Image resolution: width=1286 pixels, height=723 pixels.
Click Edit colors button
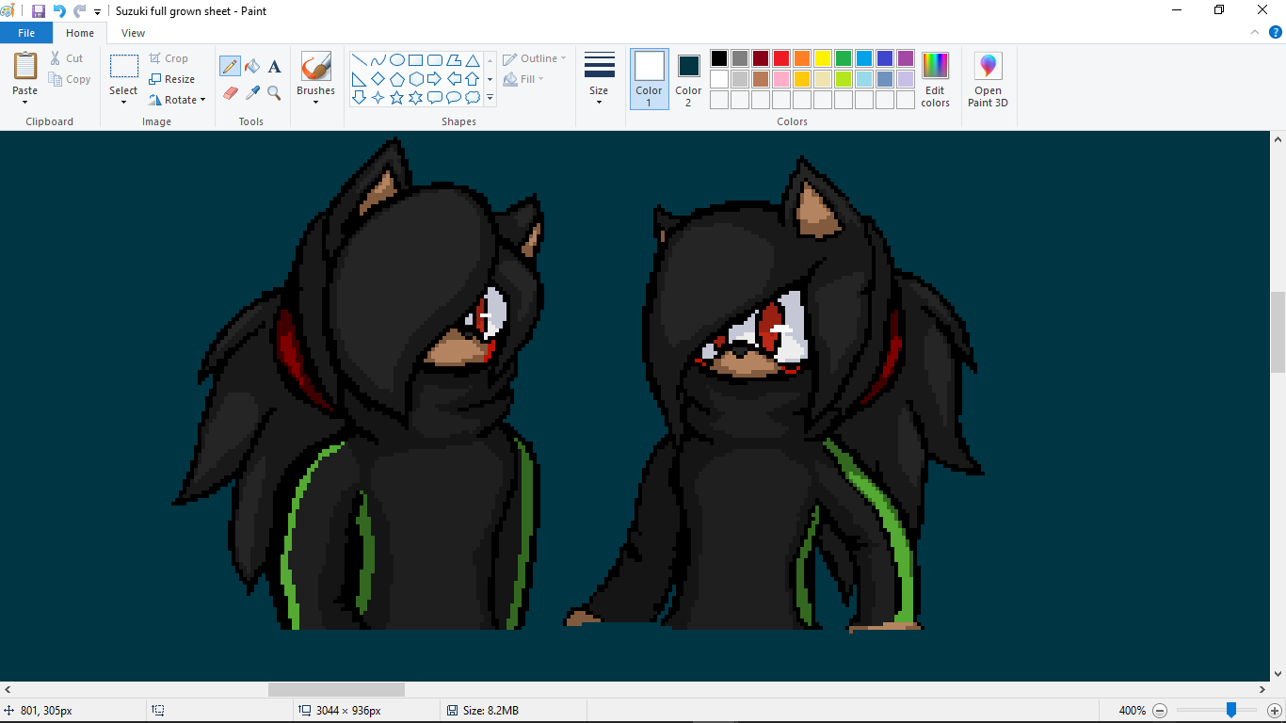(935, 79)
